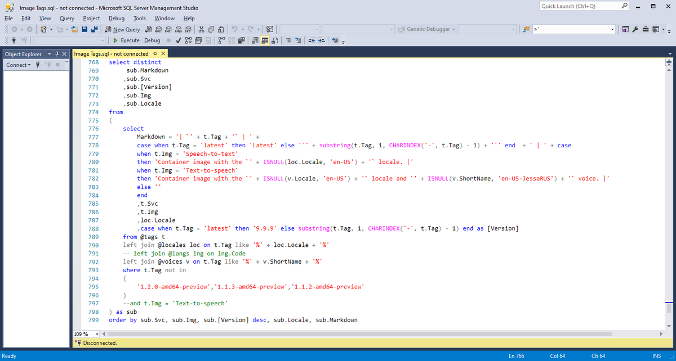The height and width of the screenshot is (361, 676).
Task: Click the Execute button
Action: 126,40
